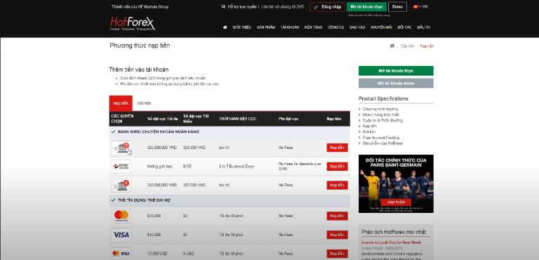Screen dimensions: 539x260
Task: Click Nạp tiền for first bank wire row
Action: tap(337, 148)
